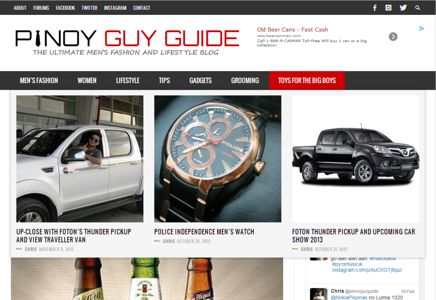Click Chris's Twitter avatar picture
The width and height of the screenshot is (436, 300).
pos(318,294)
